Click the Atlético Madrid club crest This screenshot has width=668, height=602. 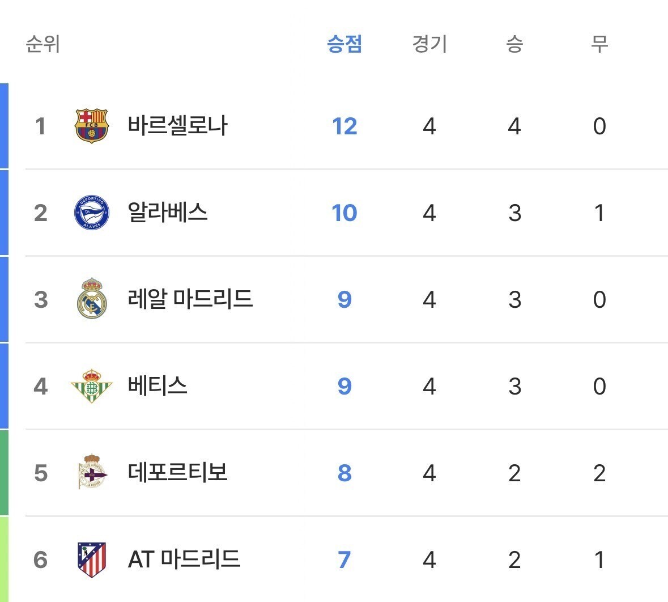[92, 559]
